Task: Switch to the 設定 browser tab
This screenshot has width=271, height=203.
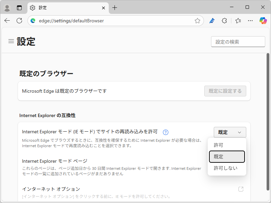Action: point(54,7)
